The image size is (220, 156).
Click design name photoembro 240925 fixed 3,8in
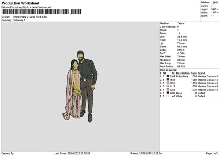30,17
